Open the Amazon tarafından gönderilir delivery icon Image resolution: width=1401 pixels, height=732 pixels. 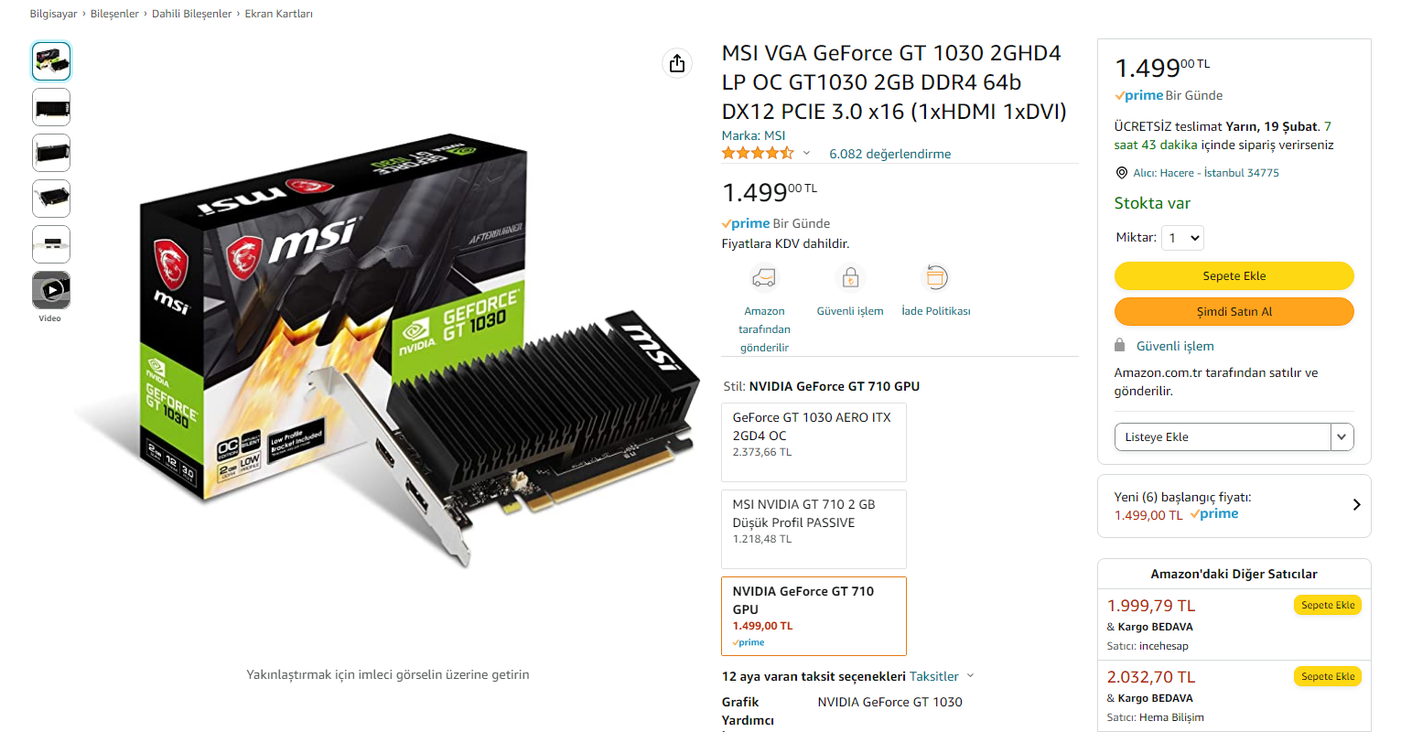coord(764,277)
